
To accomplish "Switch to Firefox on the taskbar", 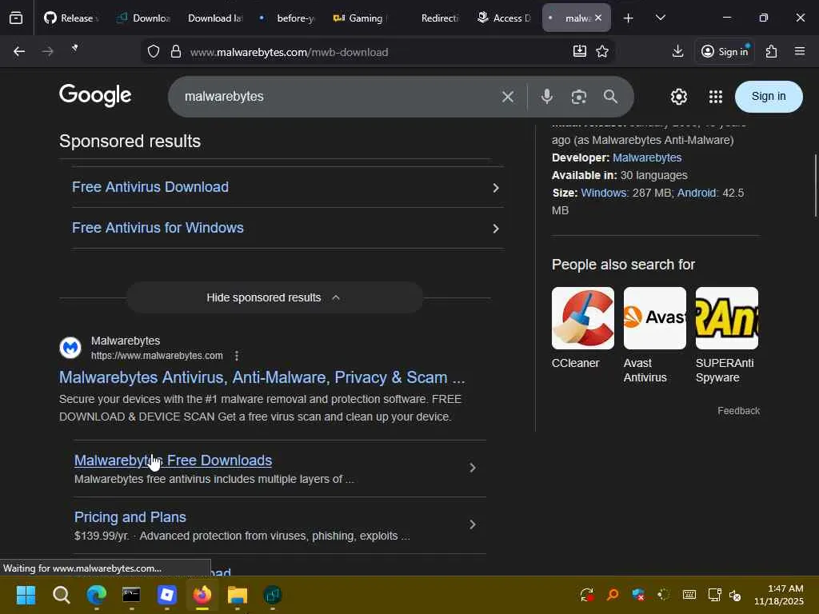I will [202, 595].
